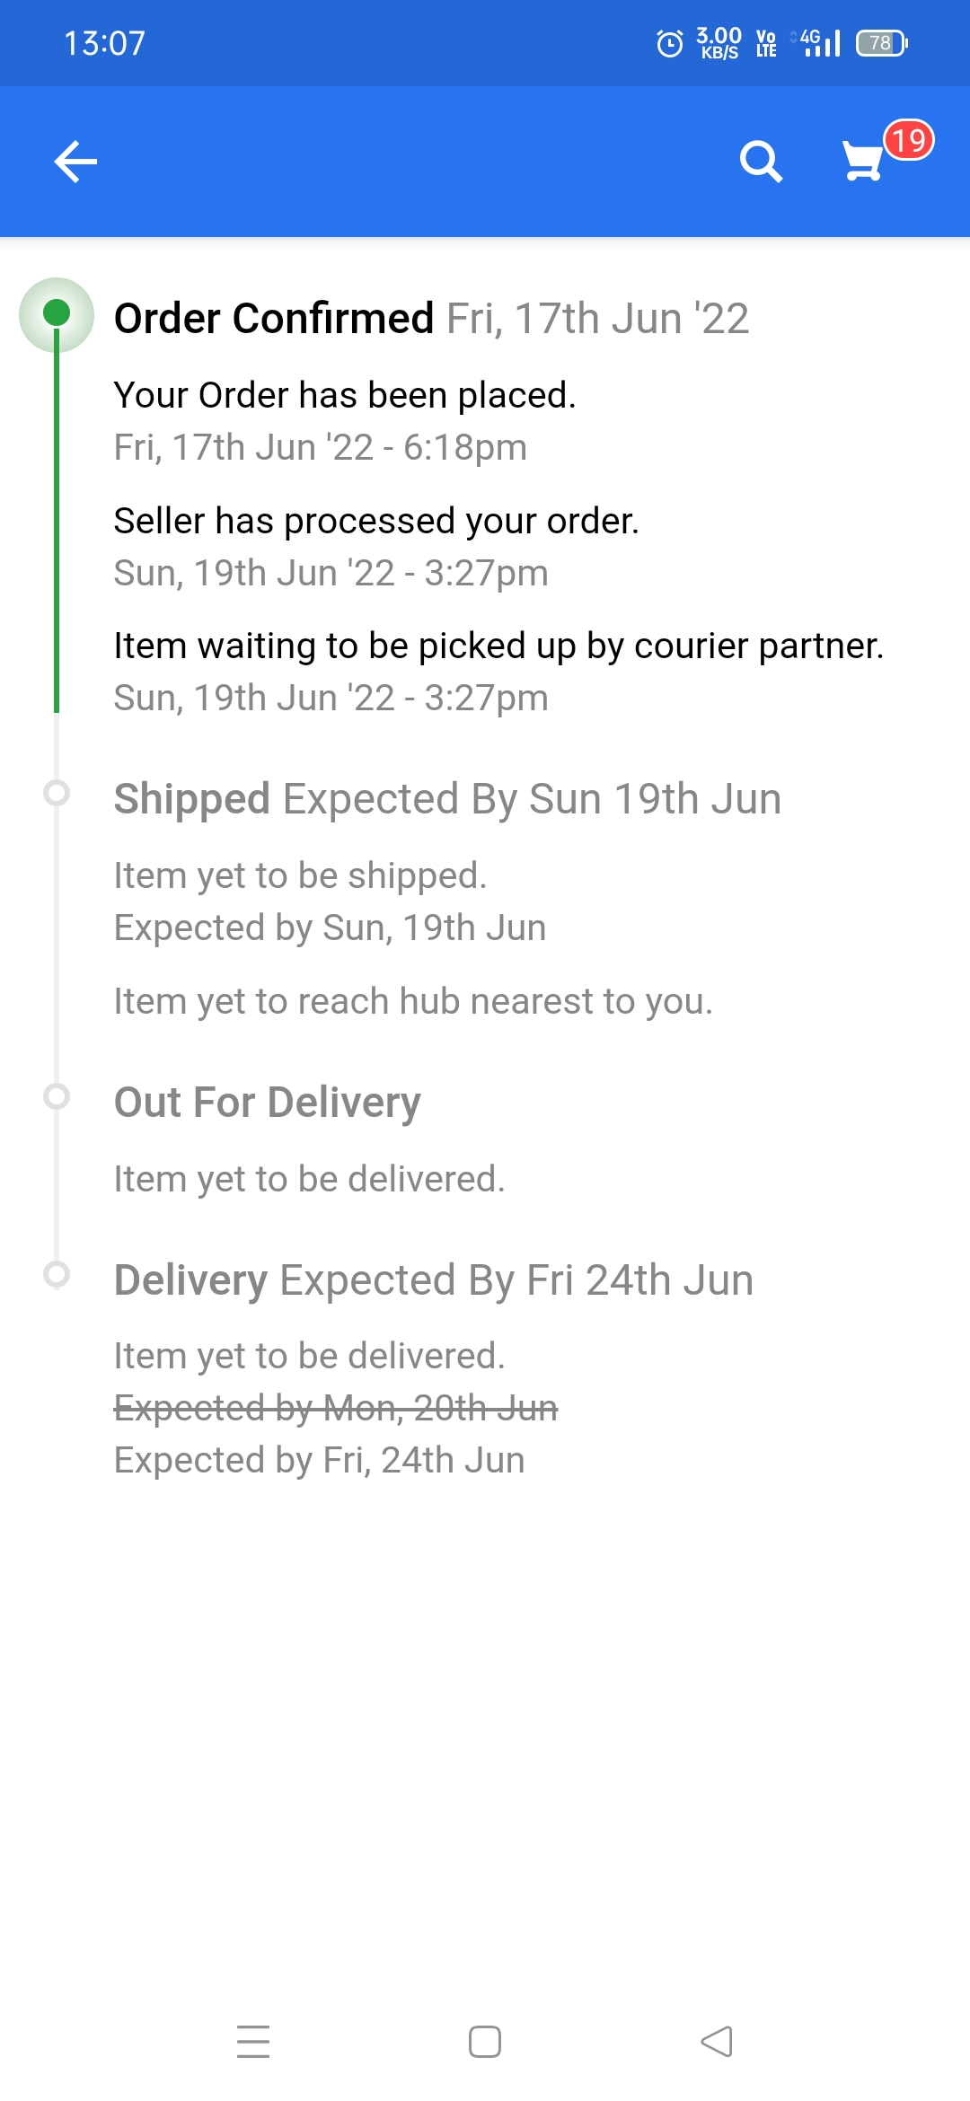The image size is (970, 2101).
Task: Tap the back arrow icon
Action: tap(75, 163)
